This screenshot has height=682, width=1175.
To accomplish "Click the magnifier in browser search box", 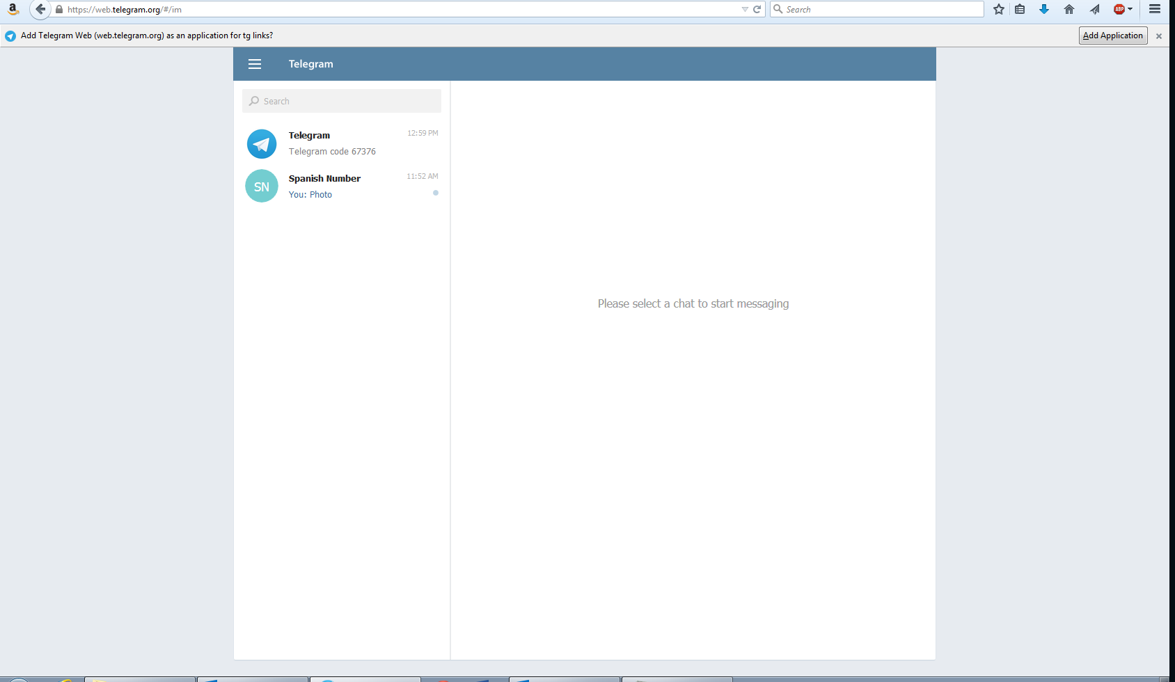I will point(778,9).
